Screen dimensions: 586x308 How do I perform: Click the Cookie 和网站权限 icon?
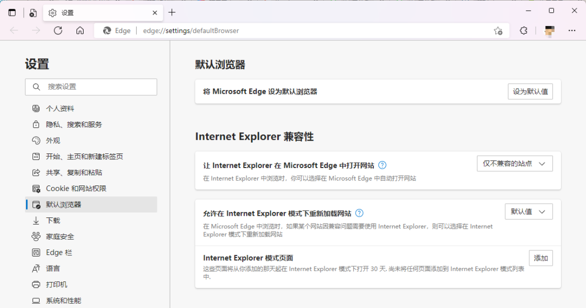tap(36, 189)
